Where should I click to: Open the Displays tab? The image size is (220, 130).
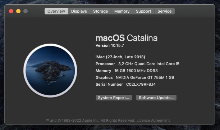tap(79, 11)
